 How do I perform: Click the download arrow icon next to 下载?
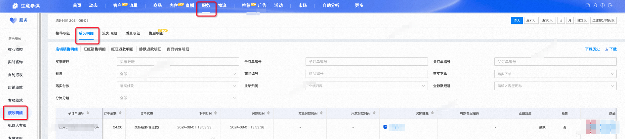(x=606, y=49)
